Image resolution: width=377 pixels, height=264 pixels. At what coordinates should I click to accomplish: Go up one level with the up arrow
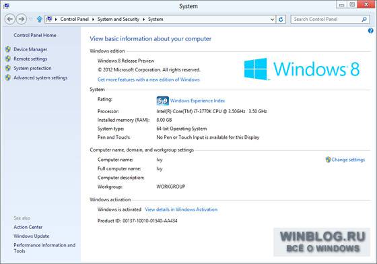pos(40,20)
